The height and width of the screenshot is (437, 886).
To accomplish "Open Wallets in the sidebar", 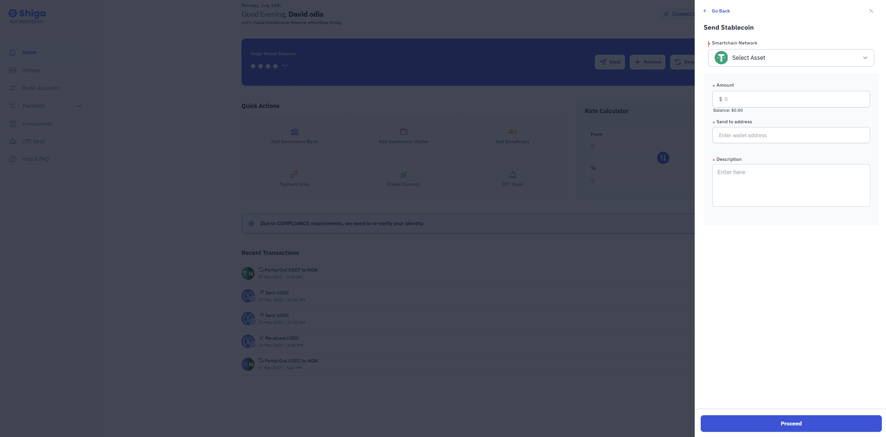I will point(31,70).
